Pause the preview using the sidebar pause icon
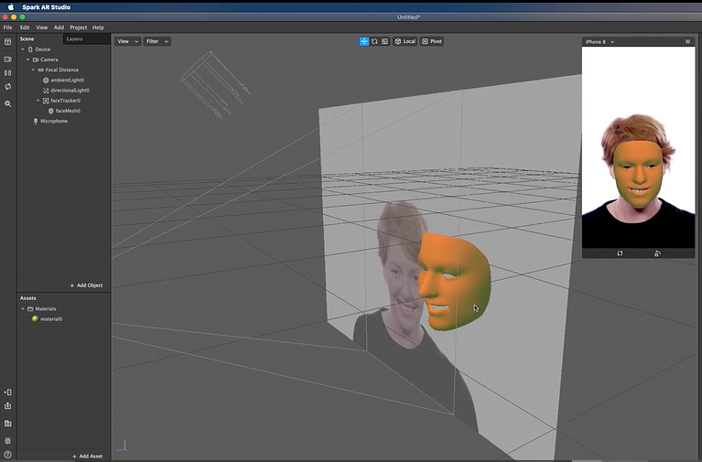 [8, 72]
